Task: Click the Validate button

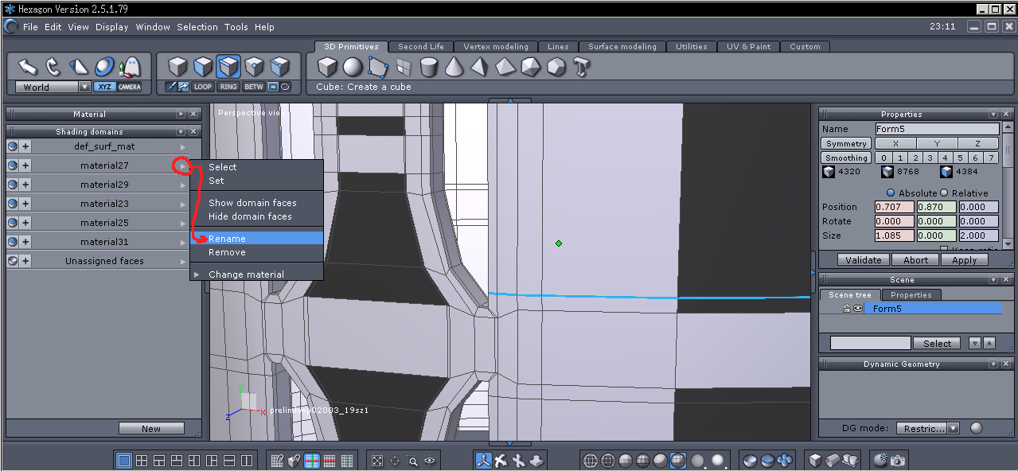Action: (864, 259)
